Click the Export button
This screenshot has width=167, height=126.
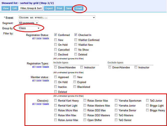pyautogui.click(x=49, y=8)
